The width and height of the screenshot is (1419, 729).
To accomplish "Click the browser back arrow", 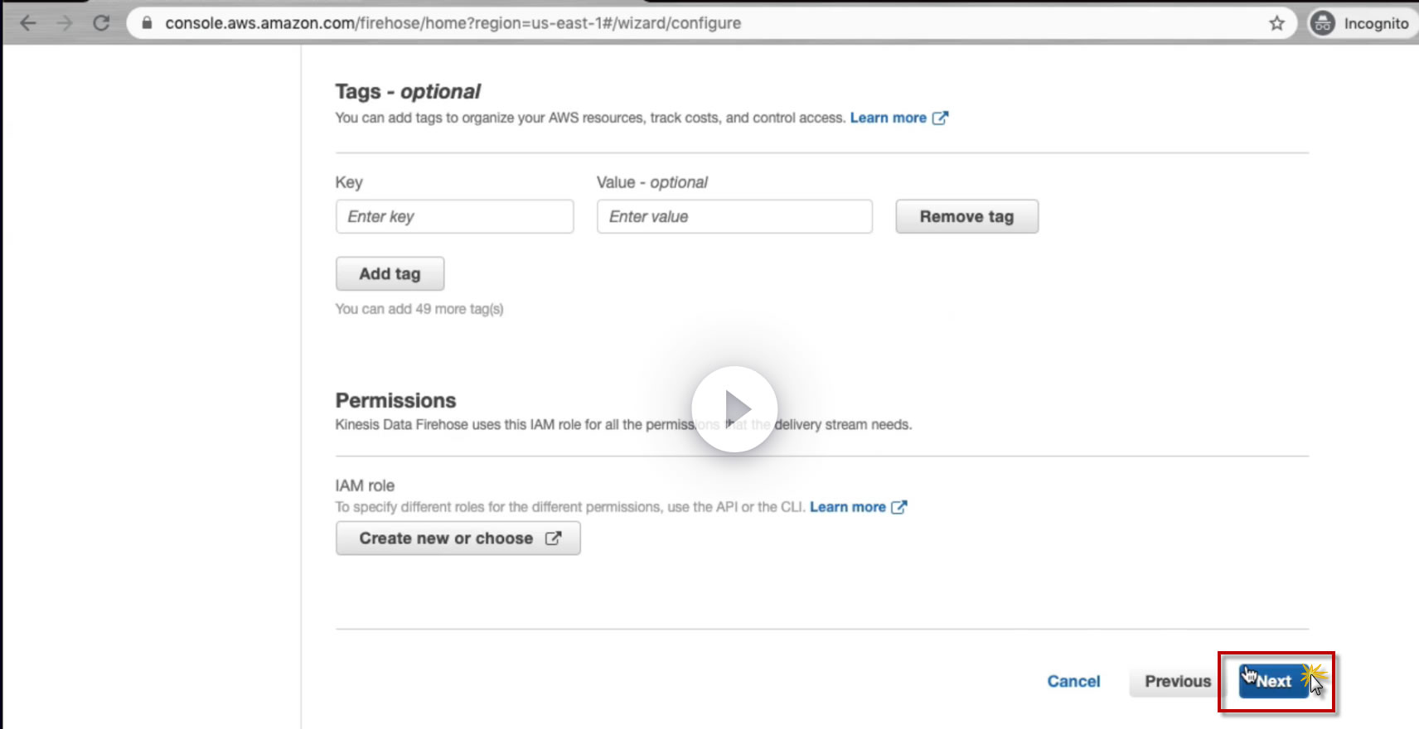I will click(28, 23).
